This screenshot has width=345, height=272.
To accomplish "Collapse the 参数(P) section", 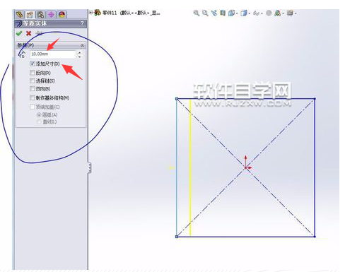I will (x=82, y=45).
